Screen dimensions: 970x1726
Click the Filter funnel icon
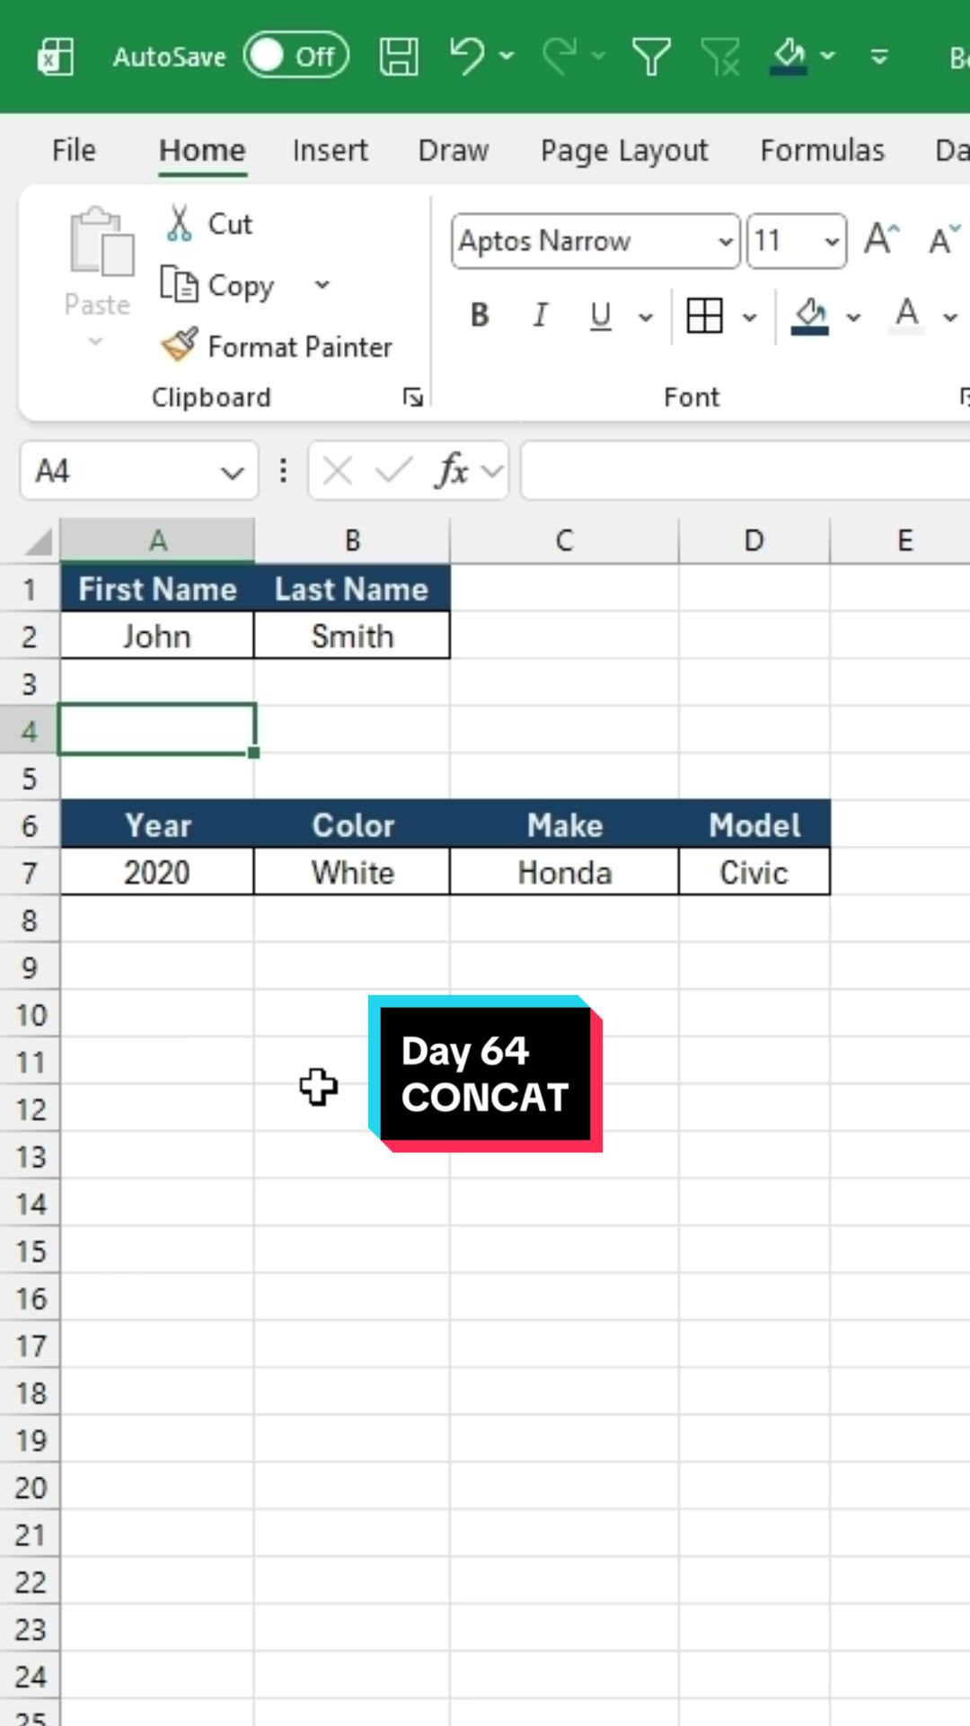[x=651, y=57]
